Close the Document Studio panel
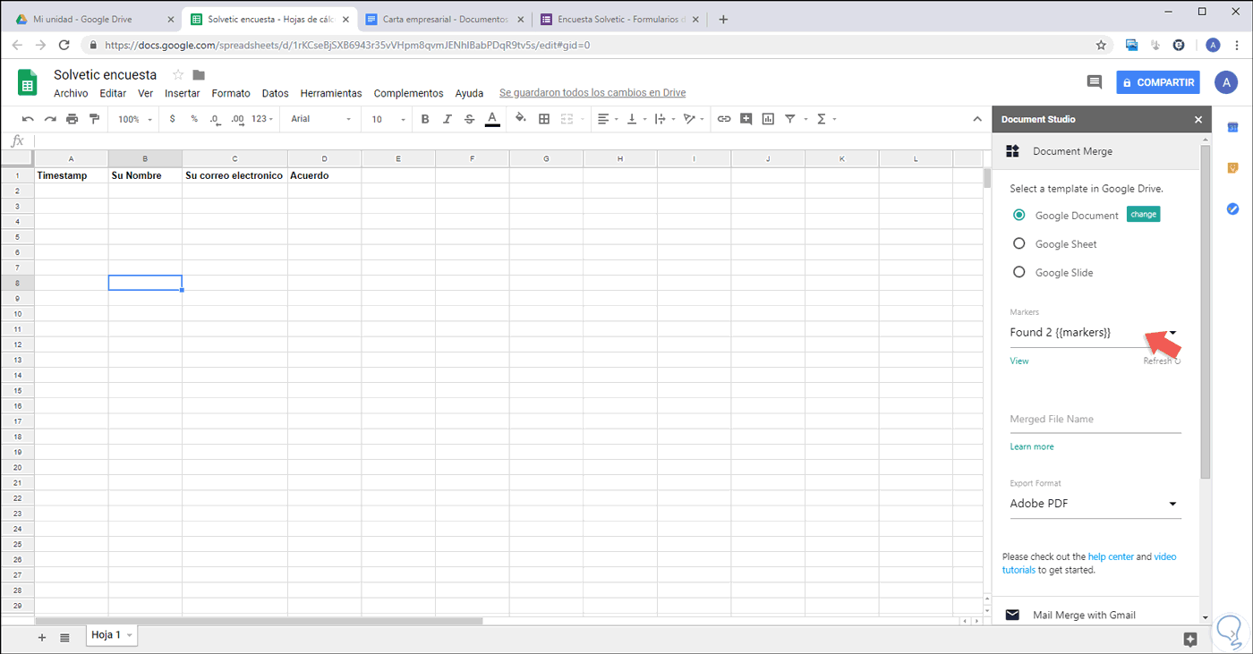 tap(1198, 119)
